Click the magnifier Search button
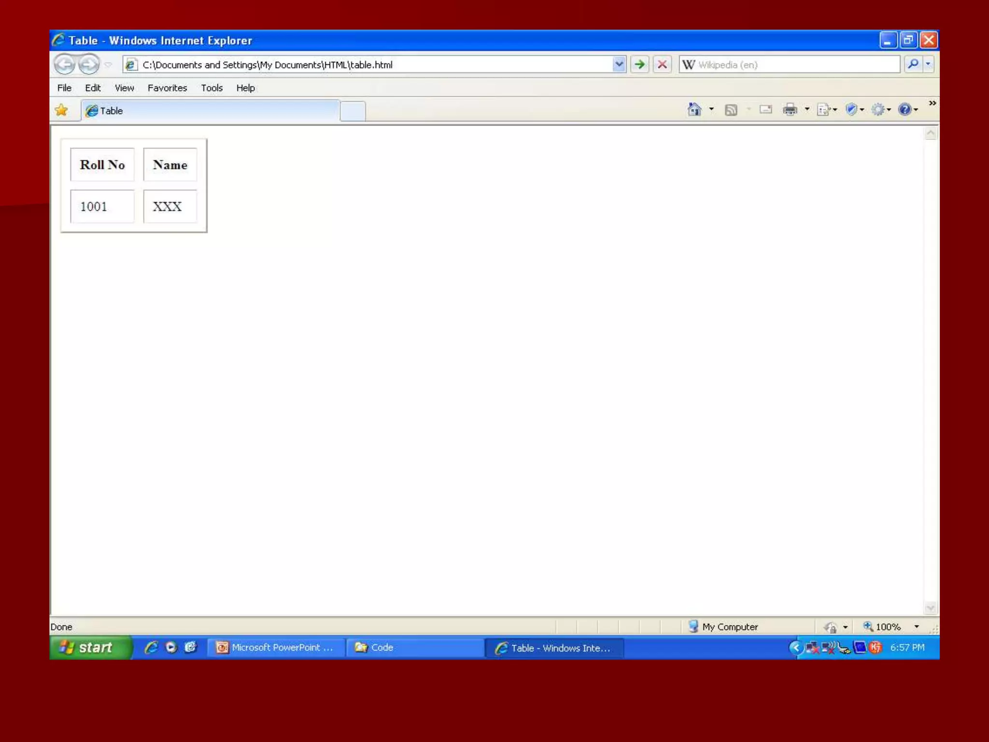This screenshot has width=989, height=742. point(912,64)
